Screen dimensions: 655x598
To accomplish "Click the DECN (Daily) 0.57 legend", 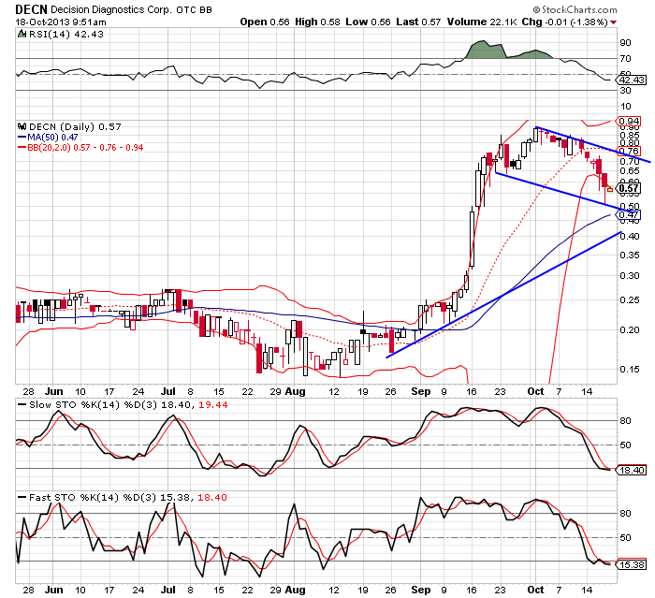I will (x=75, y=126).
